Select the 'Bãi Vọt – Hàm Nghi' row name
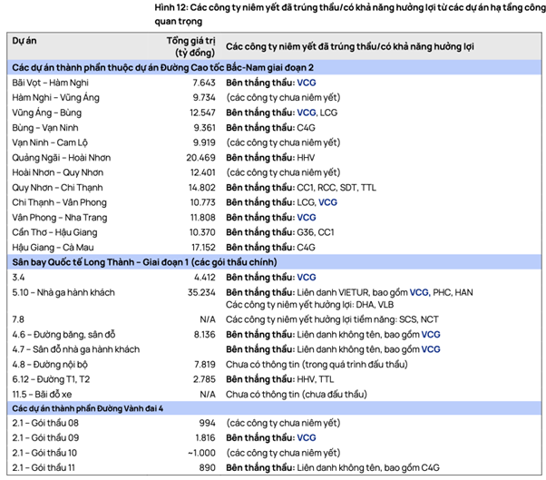This screenshot has height=480, width=546. 50,83
